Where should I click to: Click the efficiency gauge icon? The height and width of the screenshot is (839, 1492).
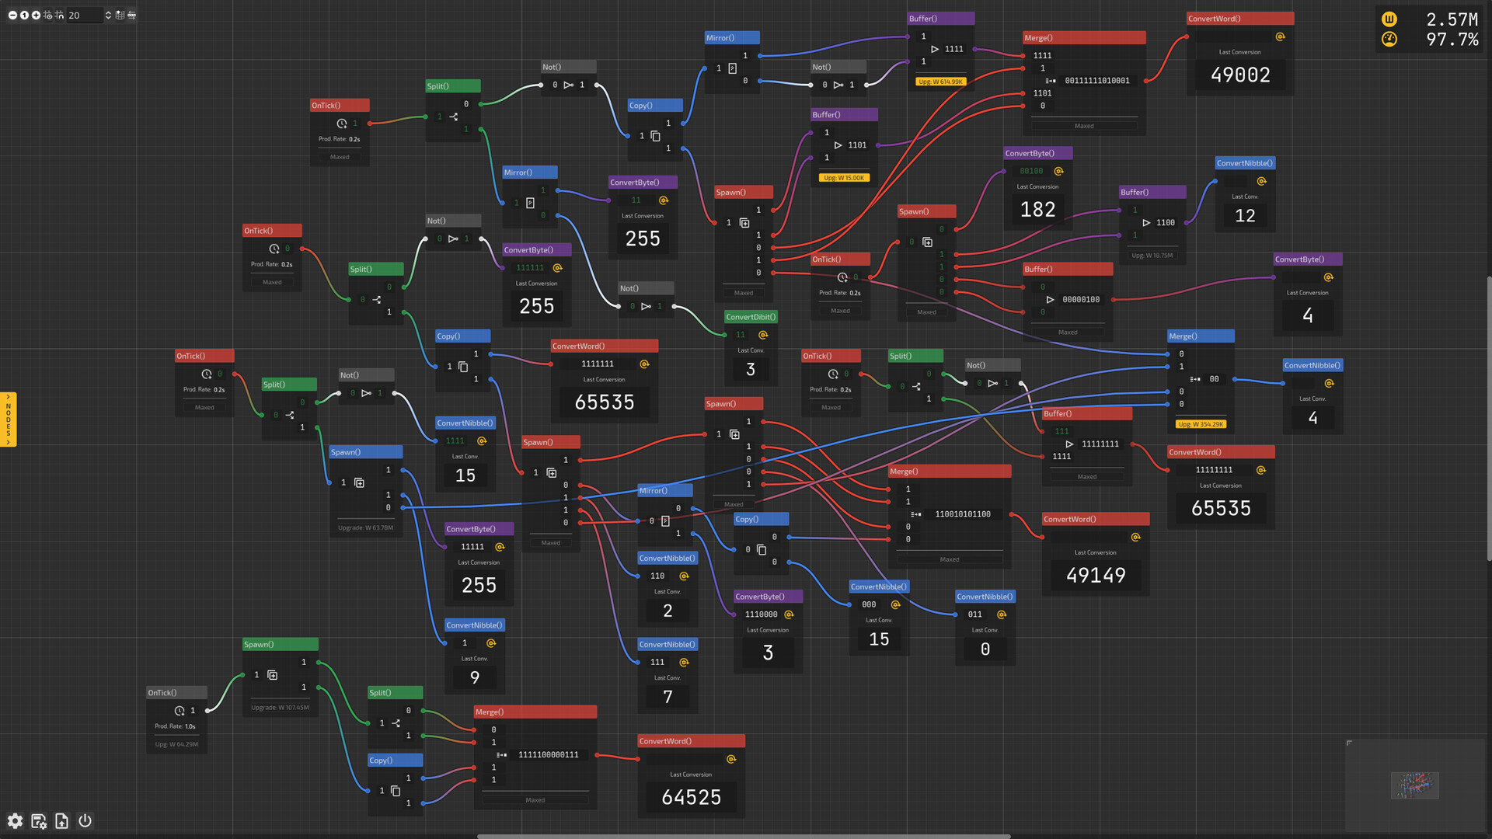point(1389,39)
